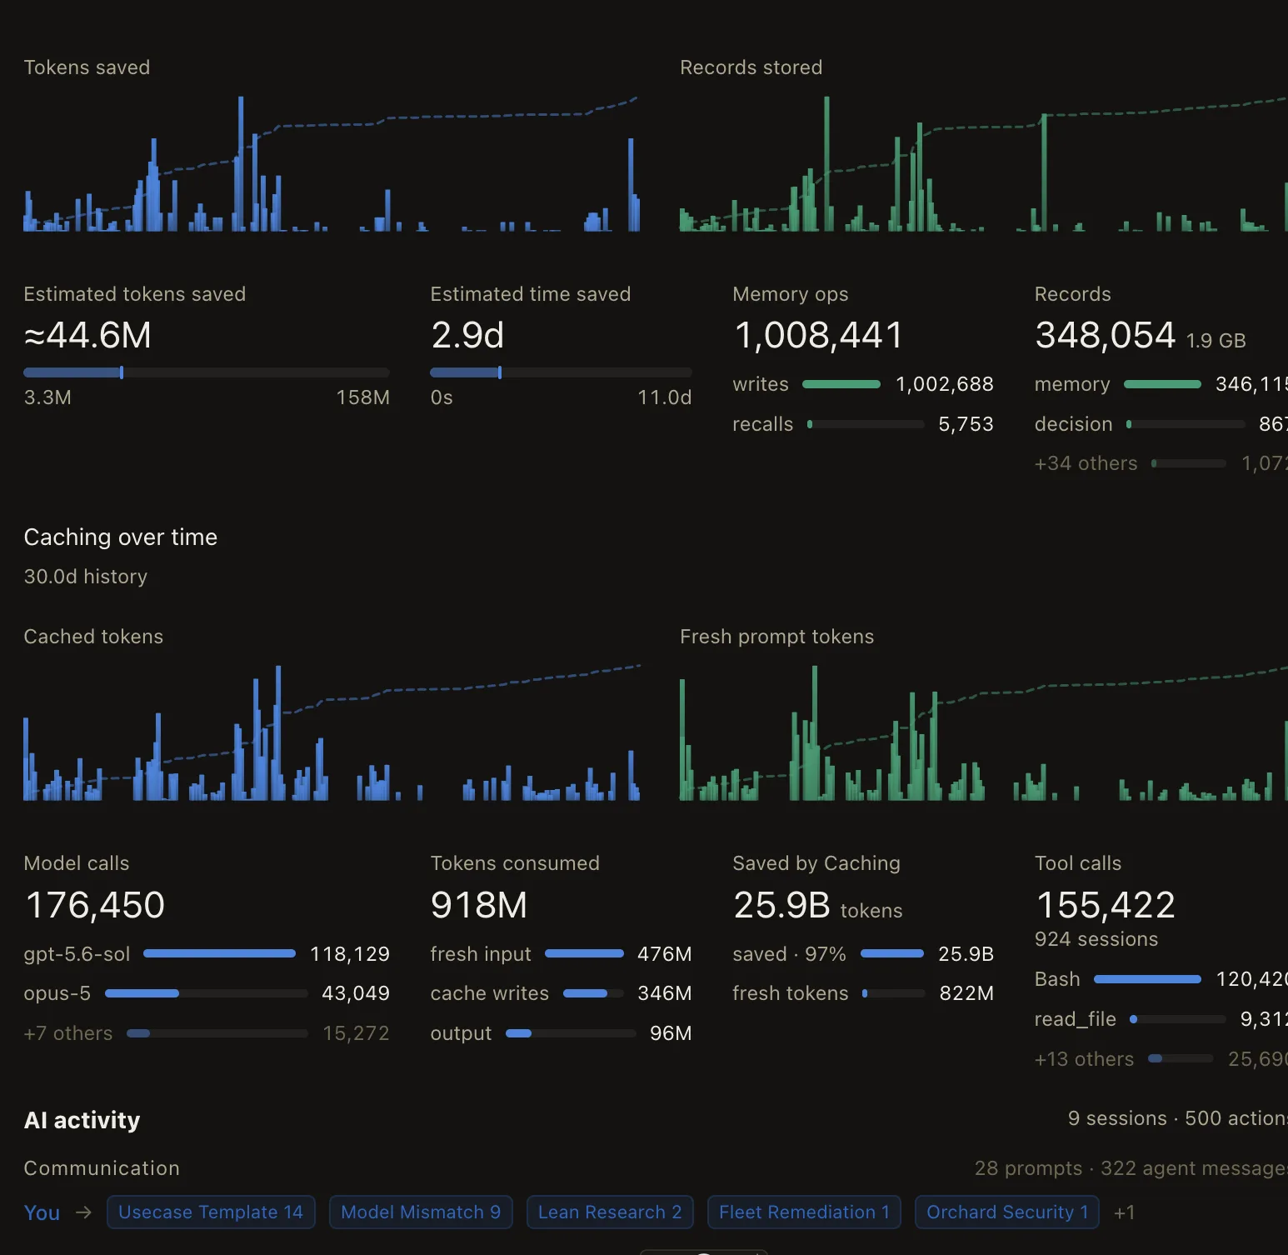1288x1255 pixels.
Task: Click the 1,008,441 memory ops value
Action: click(819, 335)
